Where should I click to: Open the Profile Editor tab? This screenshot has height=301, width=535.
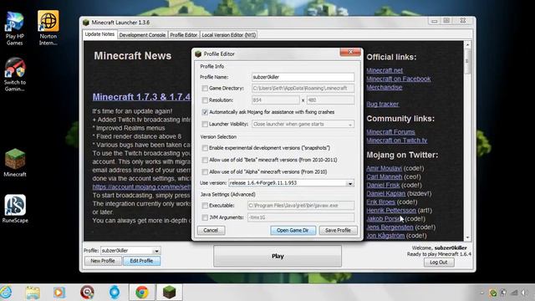pos(183,35)
